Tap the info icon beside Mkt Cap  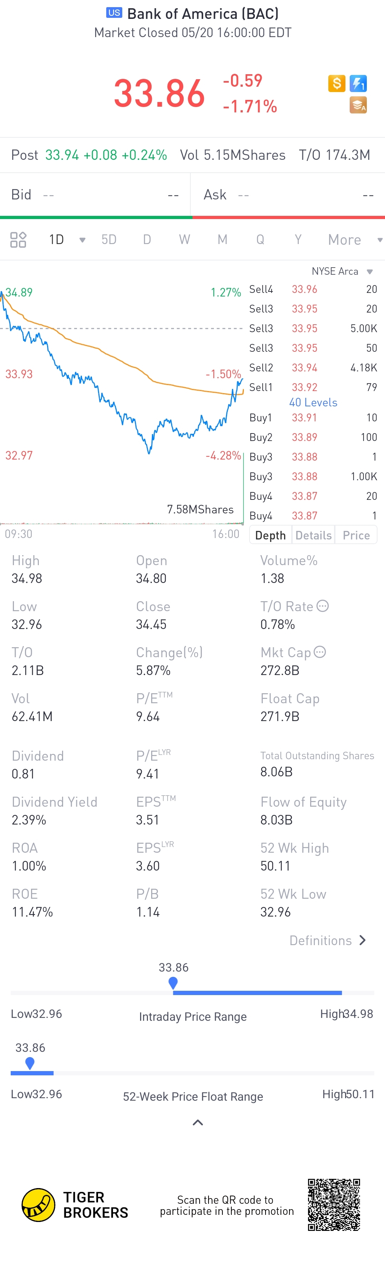click(x=320, y=652)
